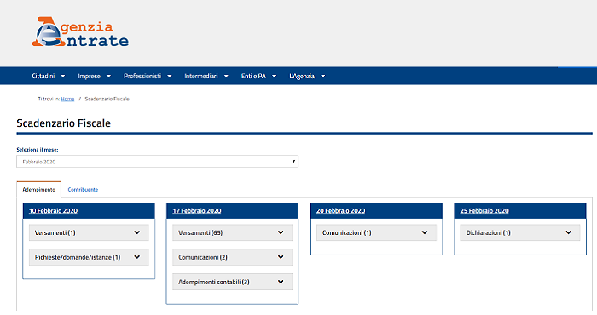Open the Cittadini menu

[x=43, y=76]
